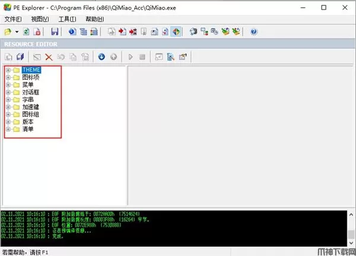The height and width of the screenshot is (256, 356).
Task: Click the grayed paste resource icon
Action: tap(85, 57)
